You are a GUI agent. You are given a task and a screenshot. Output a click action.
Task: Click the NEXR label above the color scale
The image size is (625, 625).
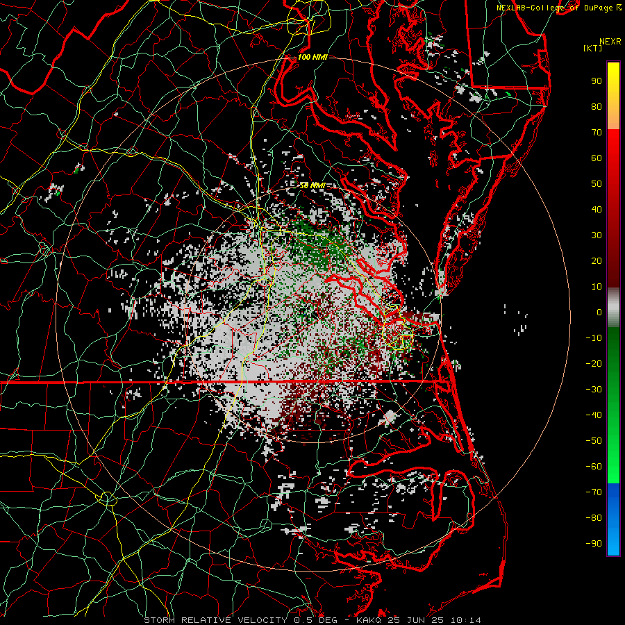click(610, 42)
